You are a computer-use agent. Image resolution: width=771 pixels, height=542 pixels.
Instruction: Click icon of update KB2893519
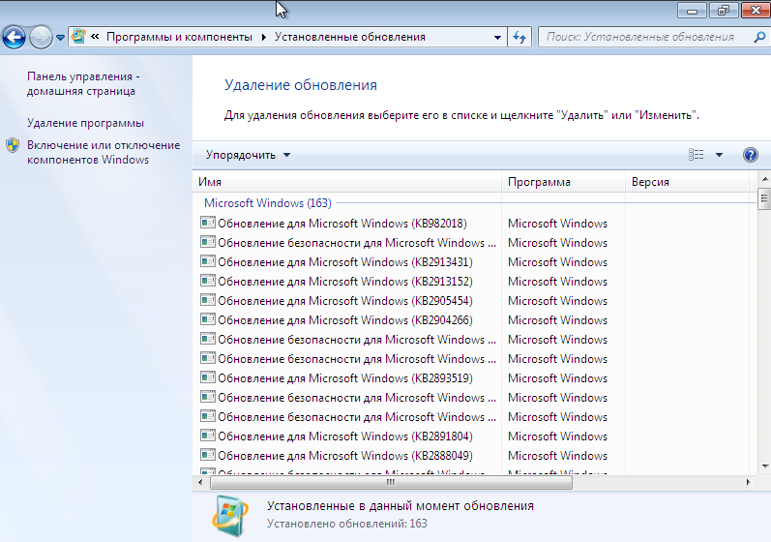(208, 377)
